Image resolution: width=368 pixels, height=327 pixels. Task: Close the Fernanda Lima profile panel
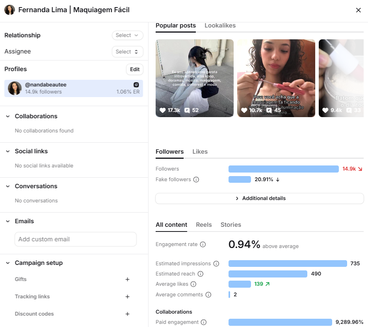358,10
